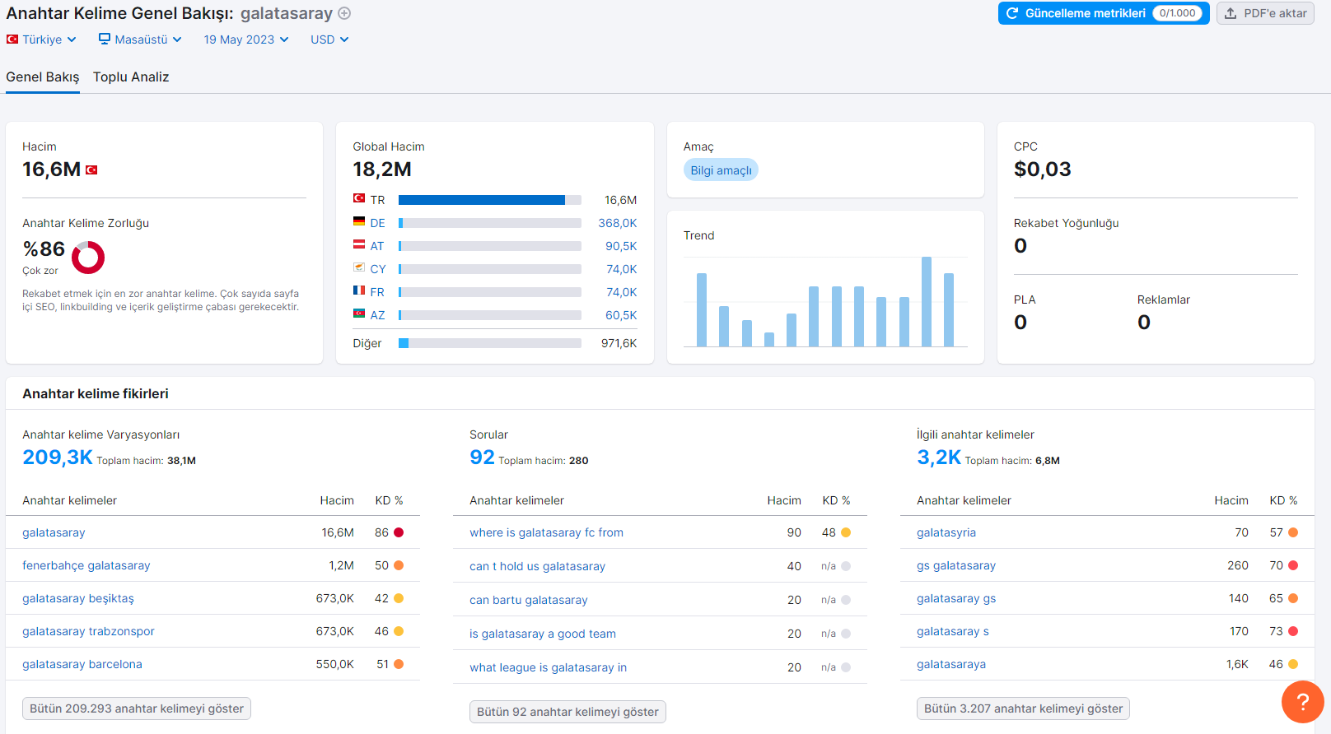Click the TR flag in Global Hacim list
The width and height of the screenshot is (1331, 734).
[x=359, y=198]
